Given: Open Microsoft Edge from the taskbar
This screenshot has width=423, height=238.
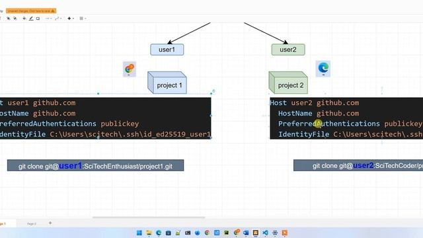Looking at the screenshot, I should point(159,233).
